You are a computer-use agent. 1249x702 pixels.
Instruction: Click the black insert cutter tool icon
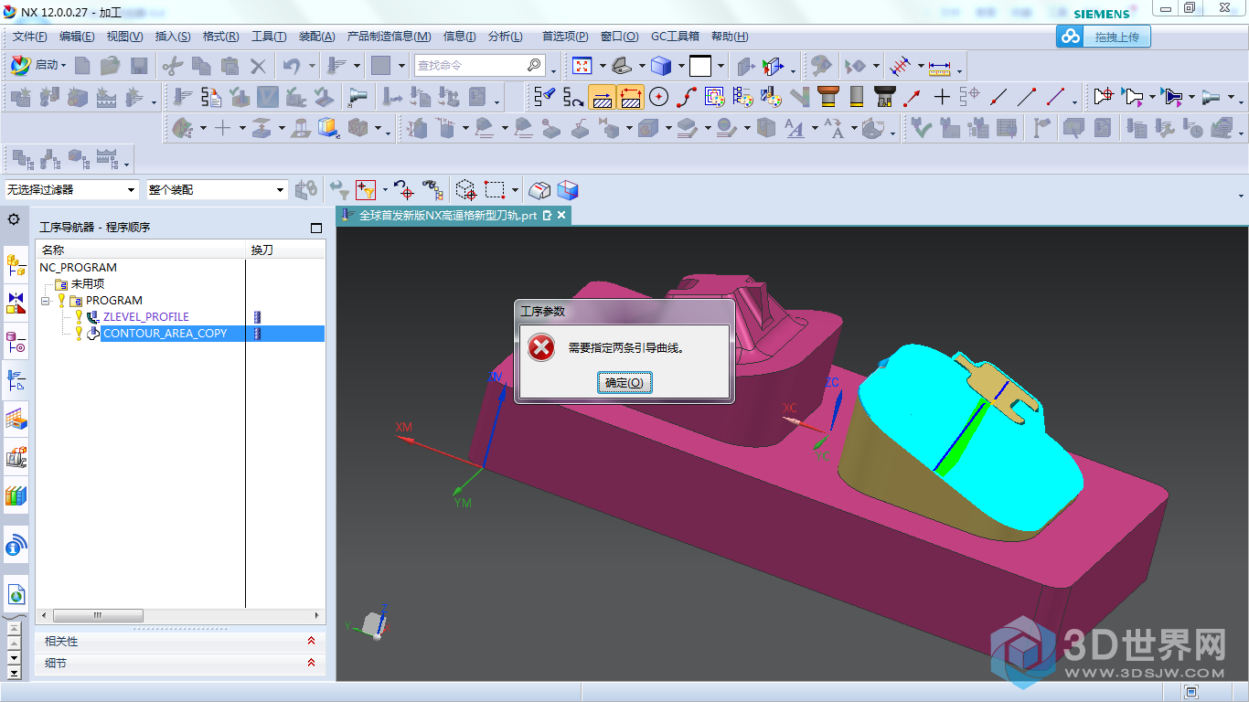point(883,95)
